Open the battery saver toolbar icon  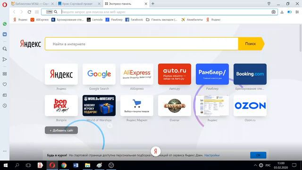[x=289, y=12]
